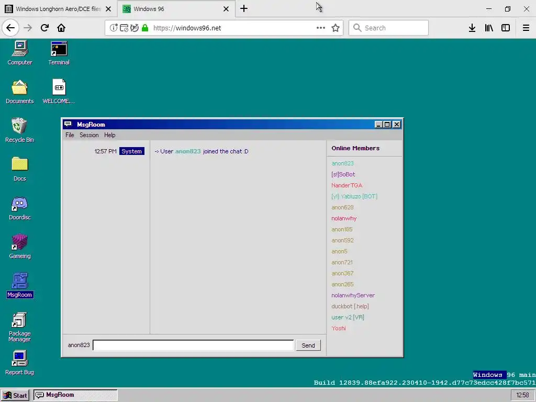This screenshot has height=402, width=536.
Task: Open the Recycle Bin icon
Action: click(x=19, y=130)
